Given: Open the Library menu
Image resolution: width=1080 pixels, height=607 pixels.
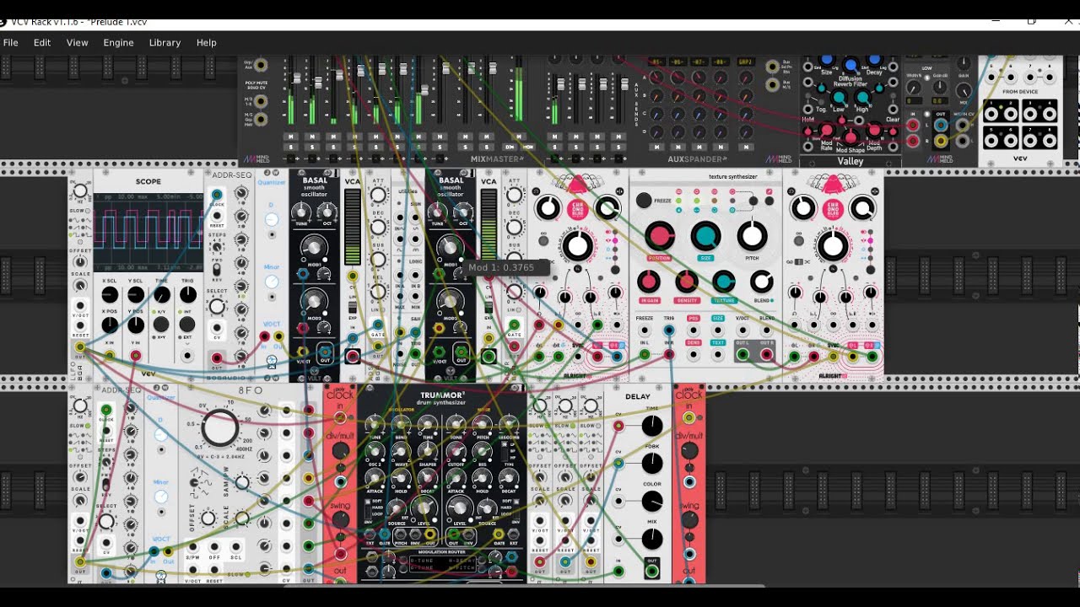Looking at the screenshot, I should pyautogui.click(x=165, y=42).
